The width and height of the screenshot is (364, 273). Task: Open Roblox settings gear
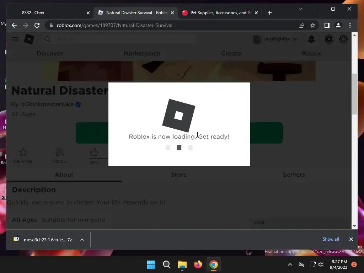click(343, 39)
